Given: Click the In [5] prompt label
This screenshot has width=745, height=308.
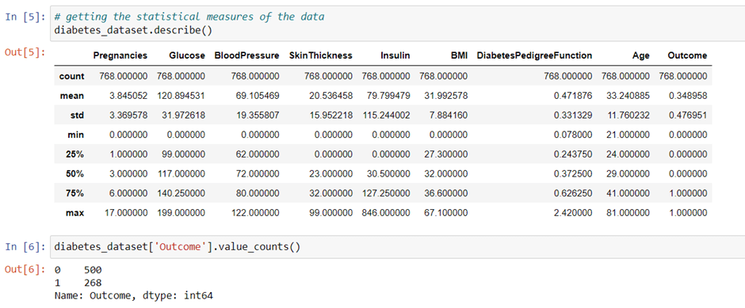Looking at the screenshot, I should (x=24, y=17).
